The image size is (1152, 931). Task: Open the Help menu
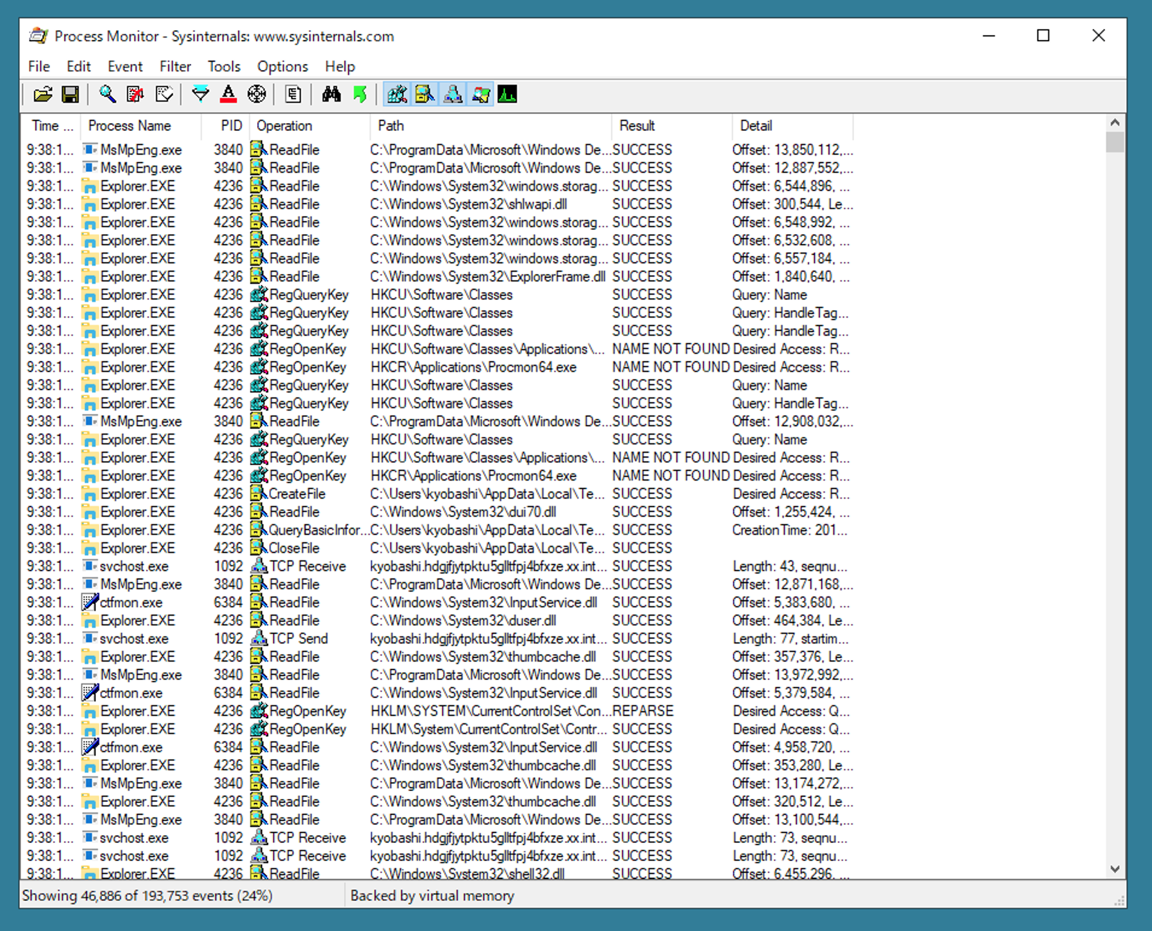point(340,66)
